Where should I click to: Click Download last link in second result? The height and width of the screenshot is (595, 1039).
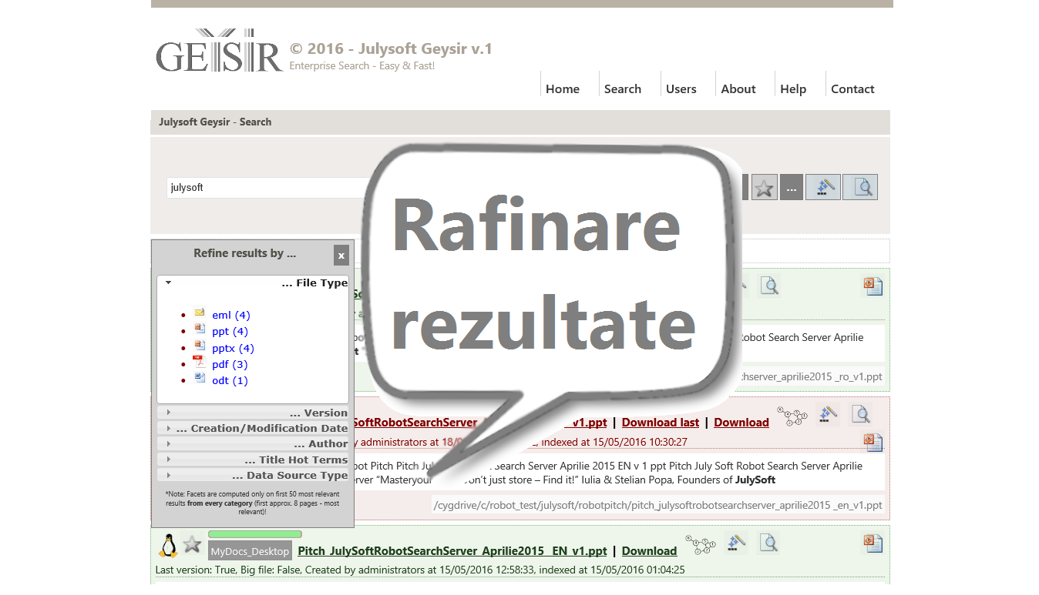point(661,422)
